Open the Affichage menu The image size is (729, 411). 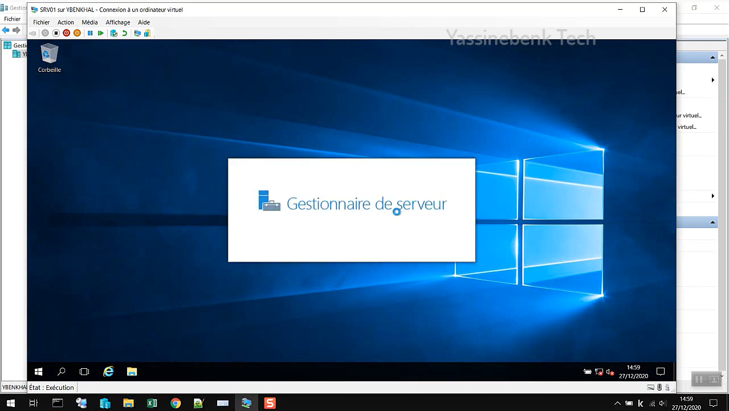pyautogui.click(x=118, y=22)
